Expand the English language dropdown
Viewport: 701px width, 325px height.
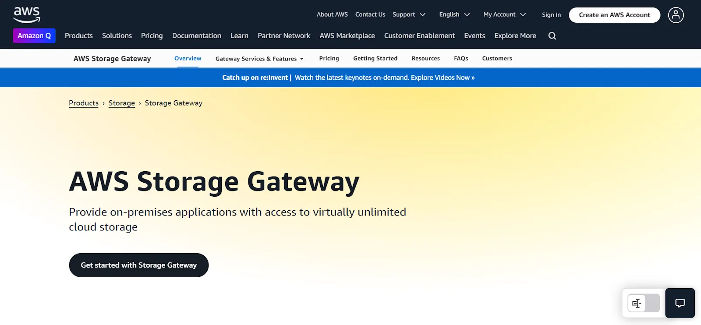point(455,14)
